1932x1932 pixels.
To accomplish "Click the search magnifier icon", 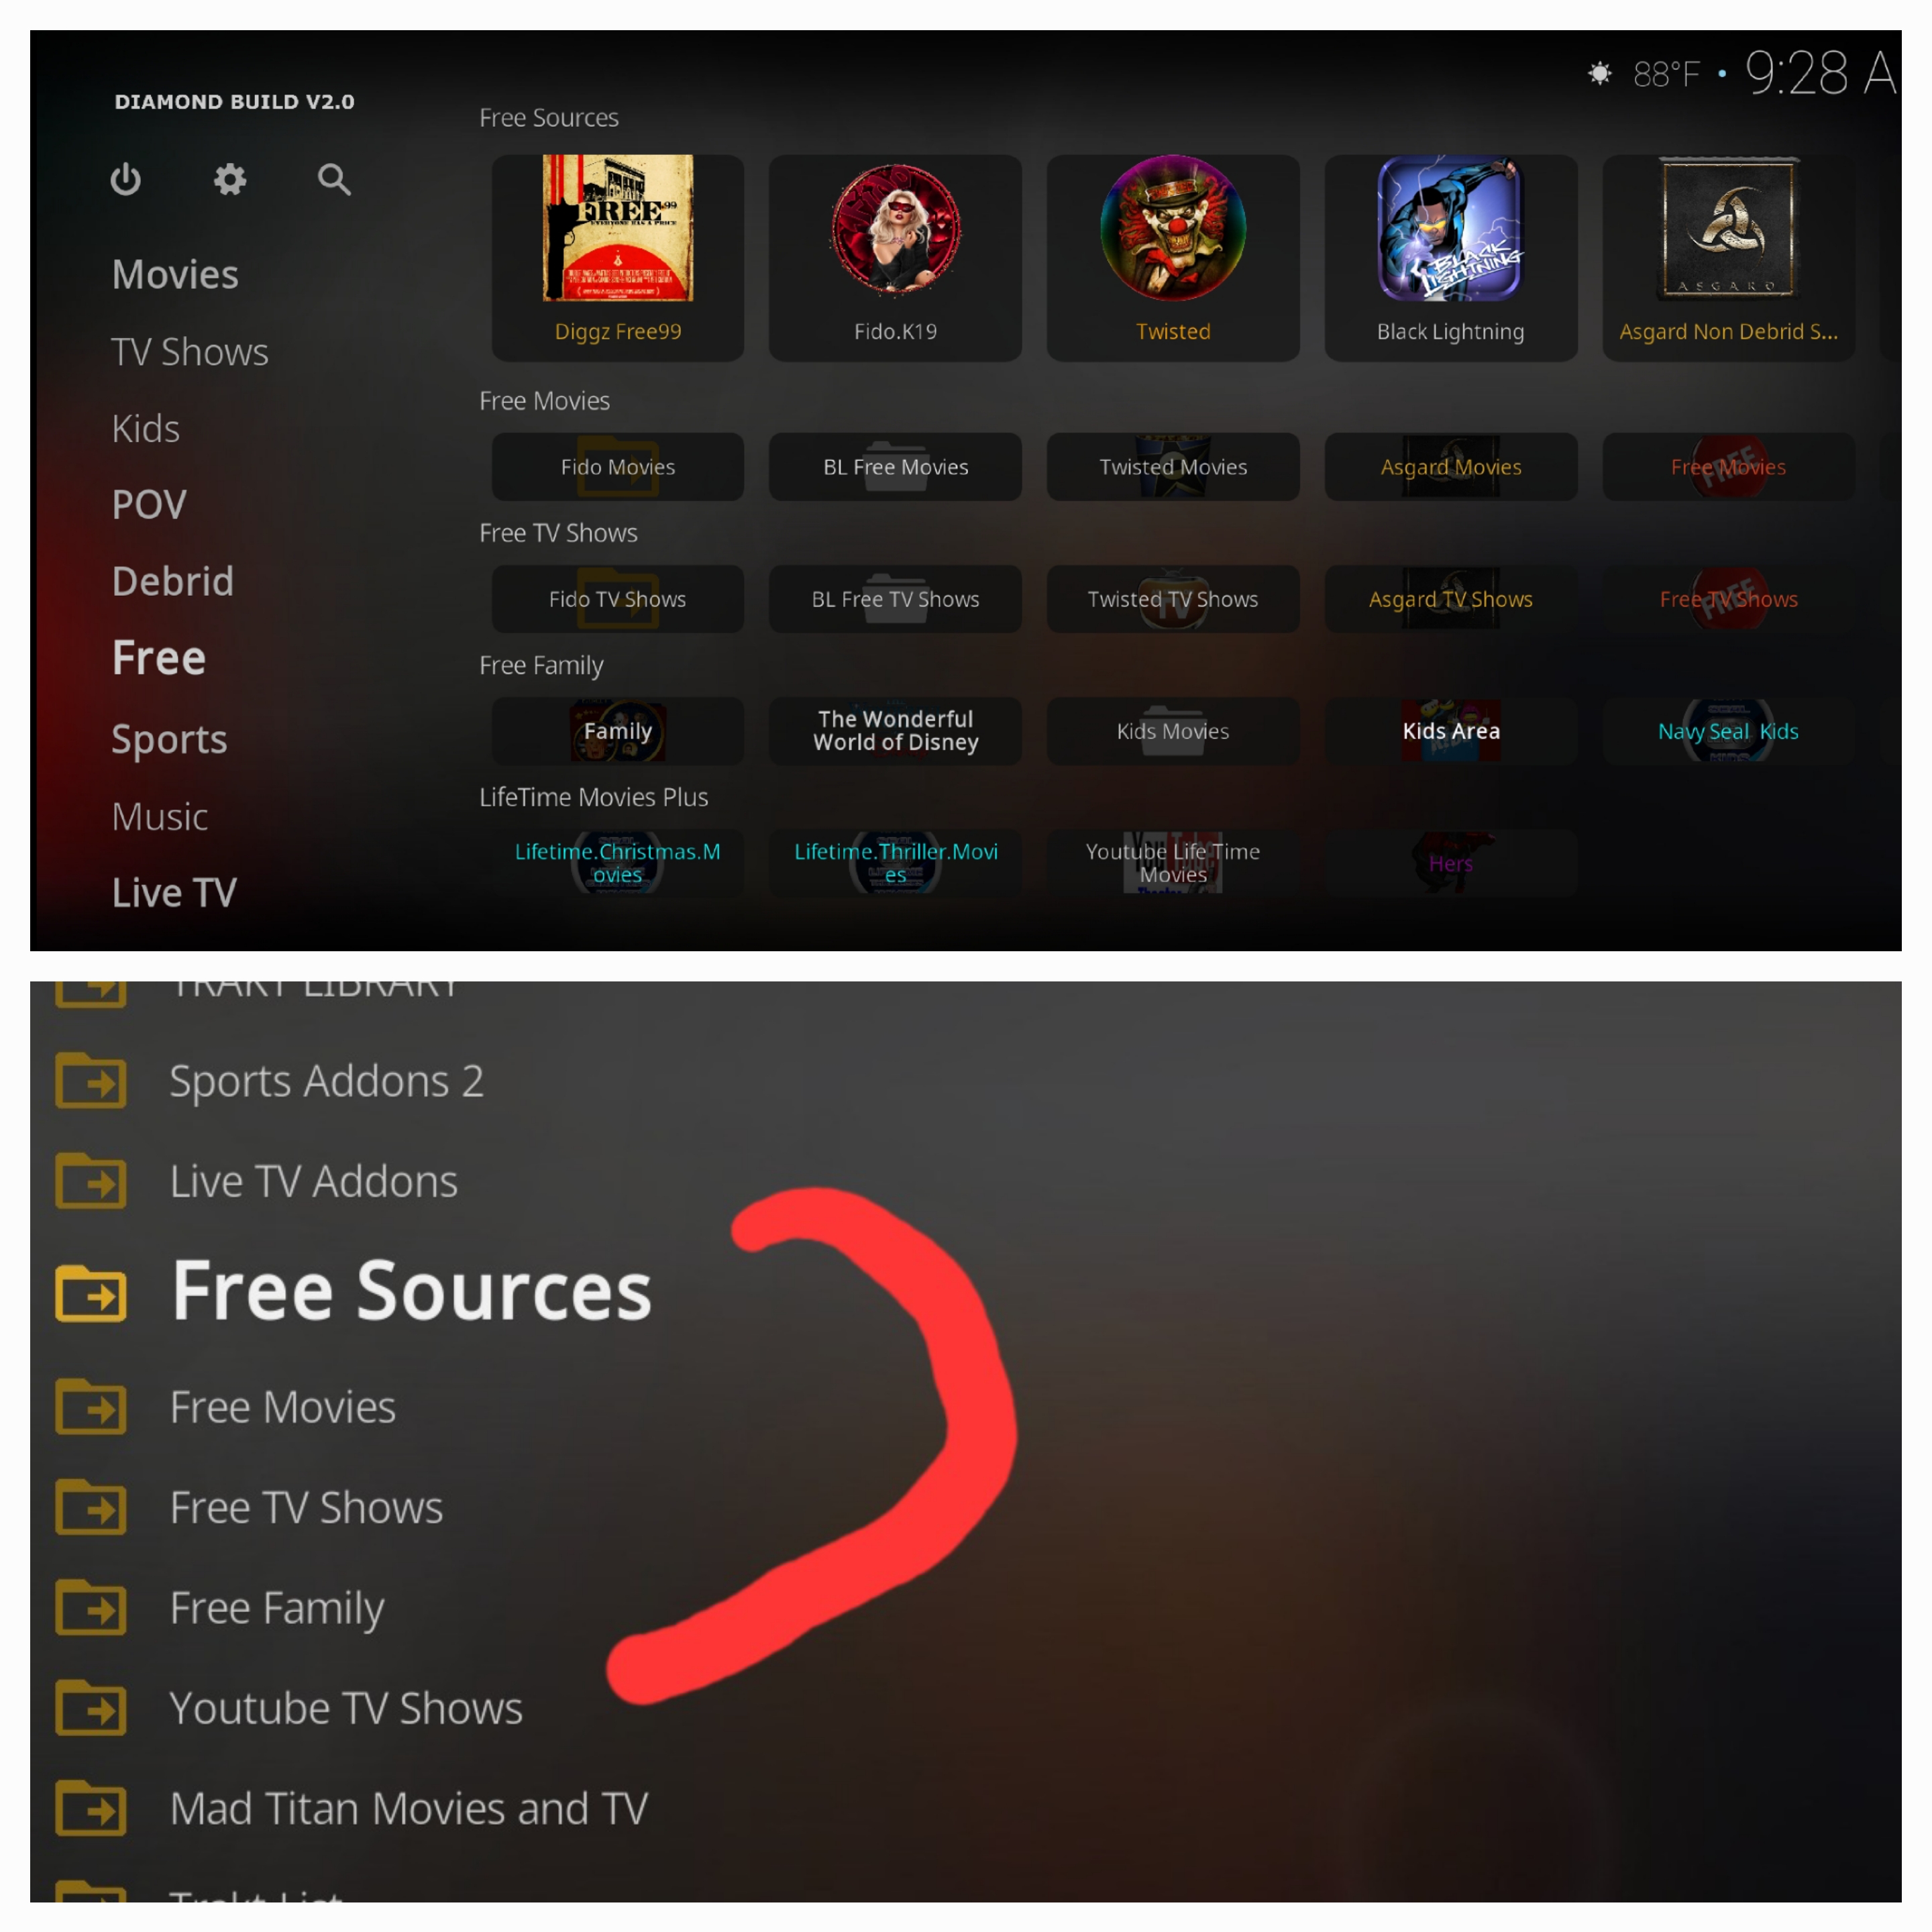I will (x=334, y=180).
